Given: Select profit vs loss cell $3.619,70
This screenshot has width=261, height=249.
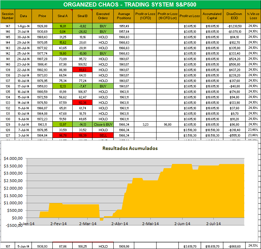Looking at the screenshot, I should pos(190,247).
